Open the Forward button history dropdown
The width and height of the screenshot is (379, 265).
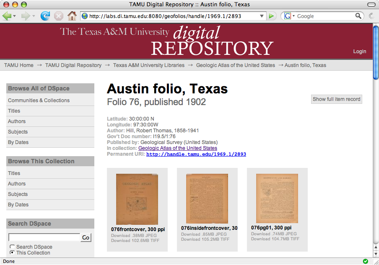pos(34,16)
